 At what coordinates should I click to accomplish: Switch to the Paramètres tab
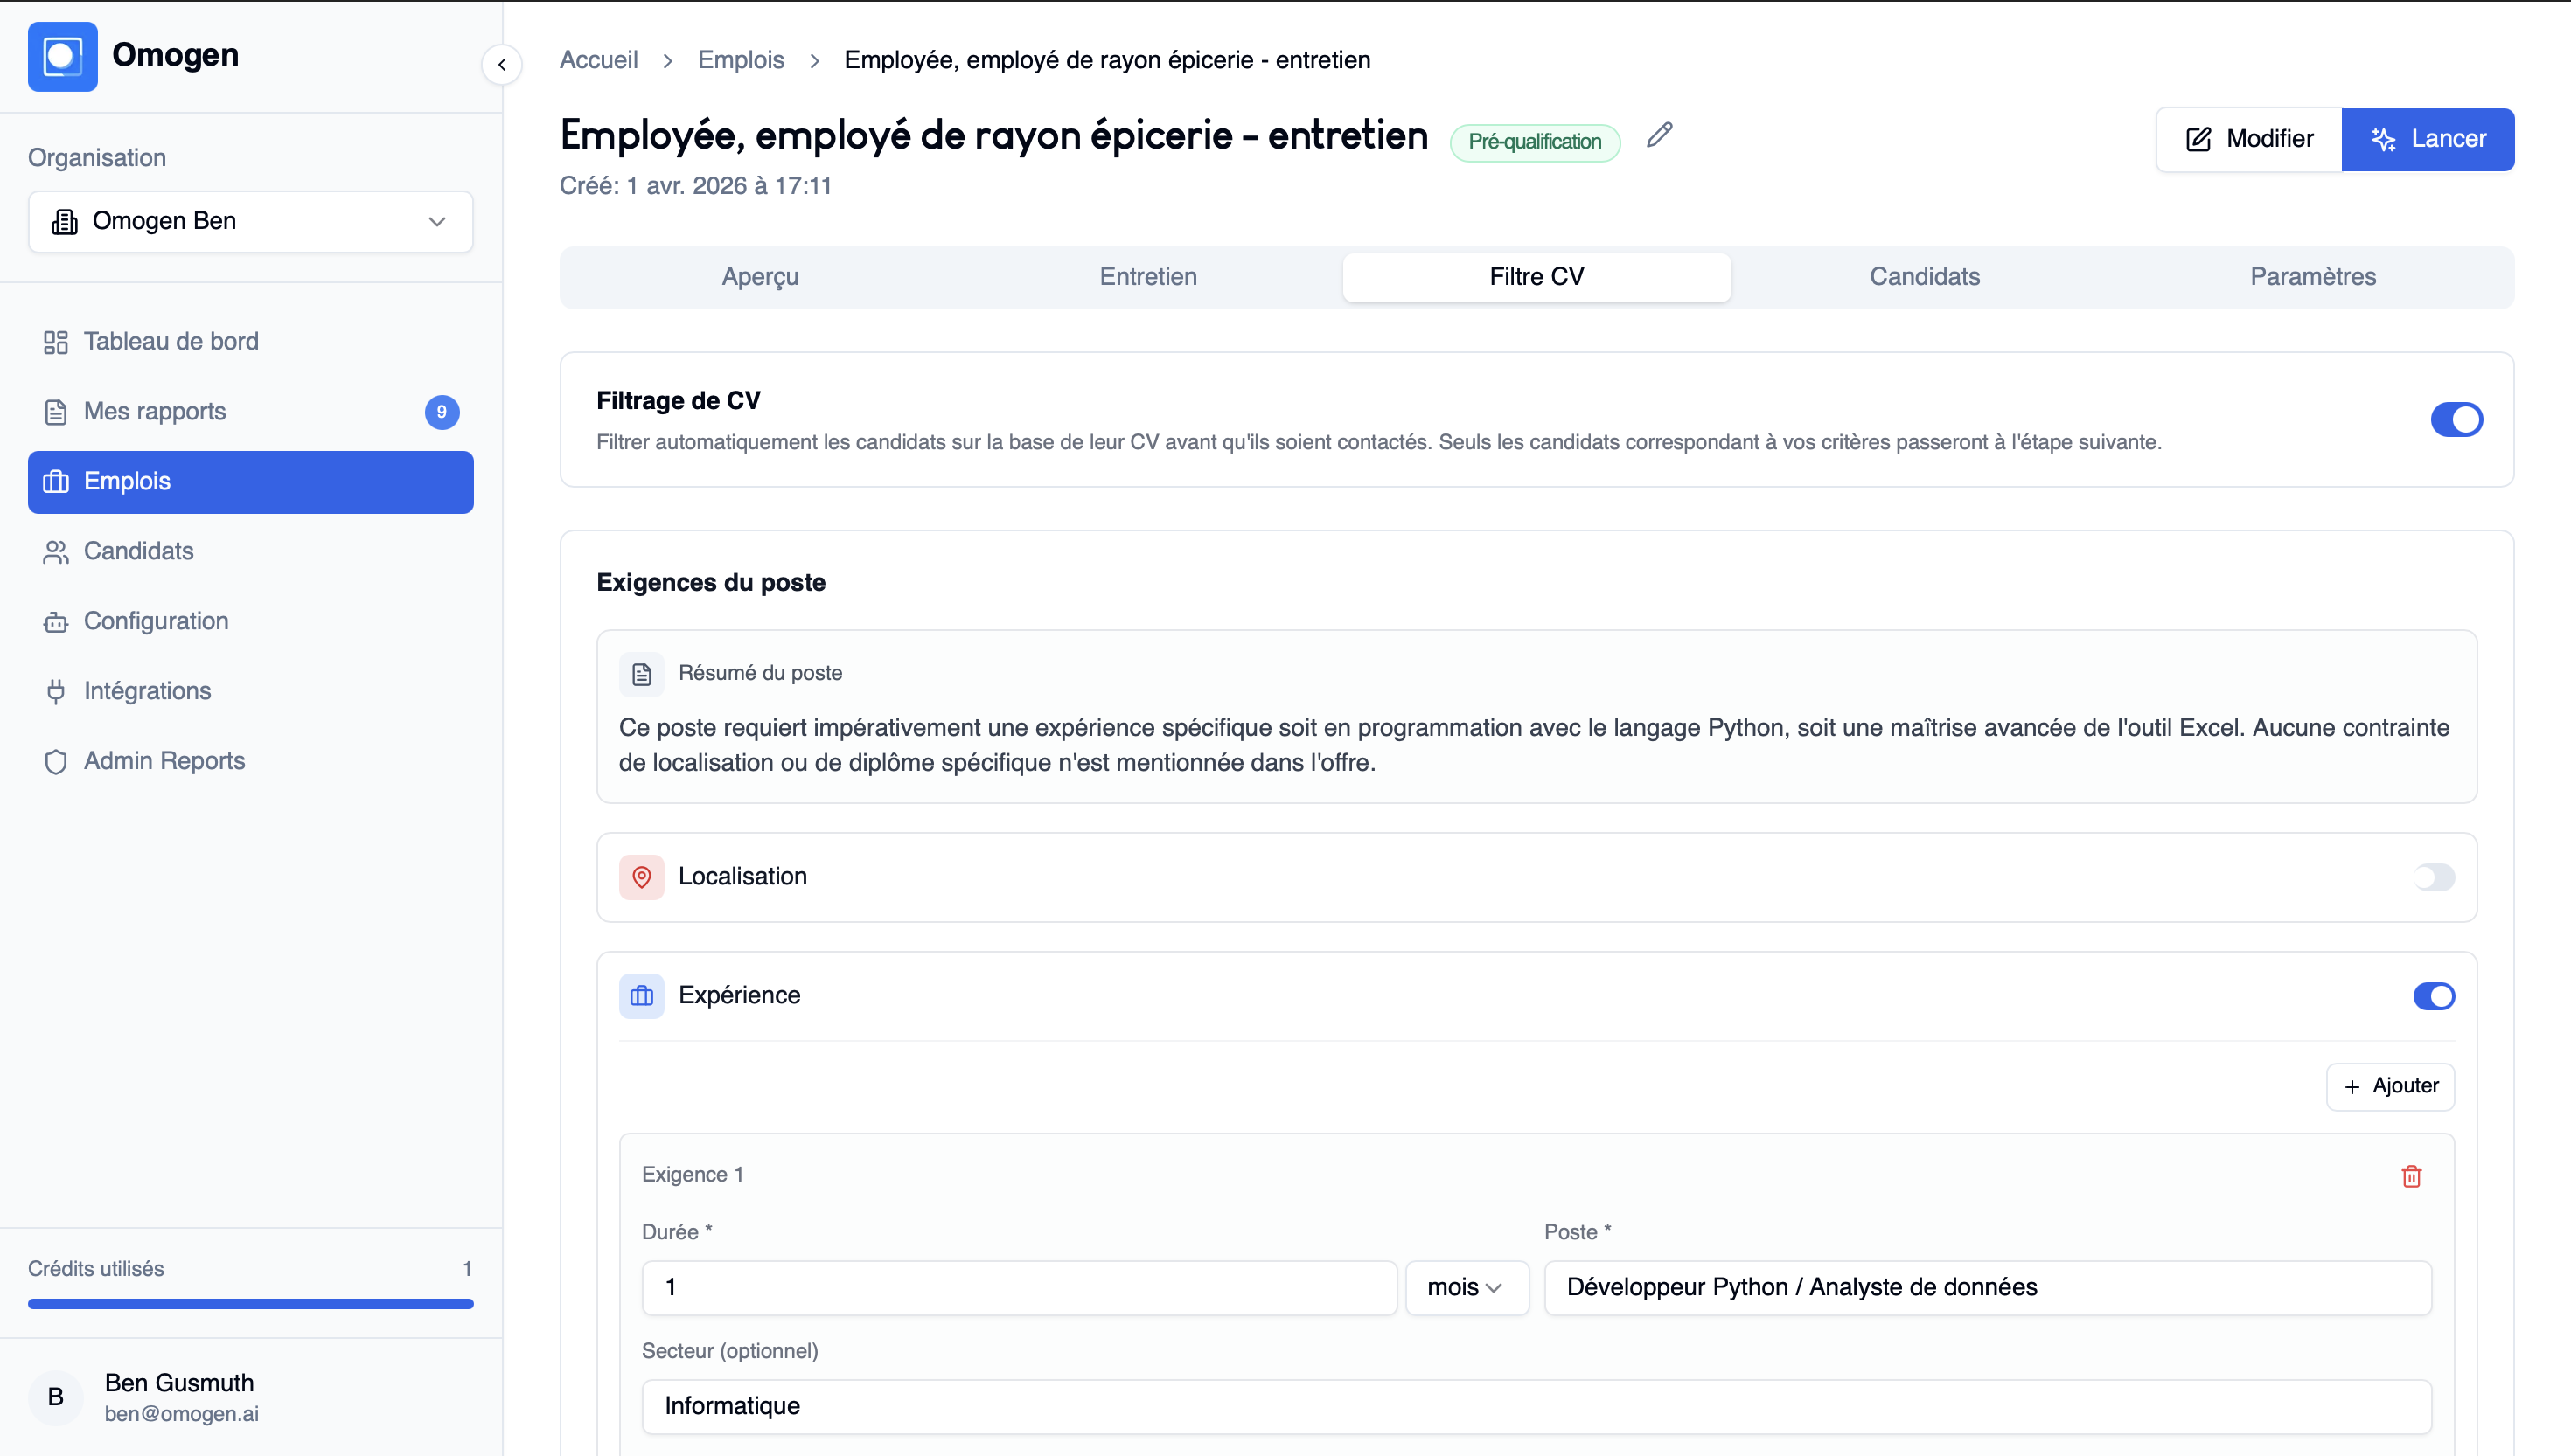(x=2312, y=277)
